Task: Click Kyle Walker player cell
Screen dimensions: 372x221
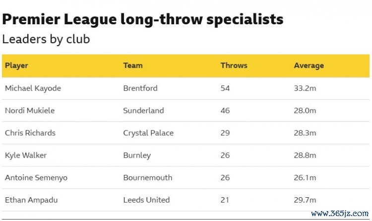Action: tap(26, 155)
